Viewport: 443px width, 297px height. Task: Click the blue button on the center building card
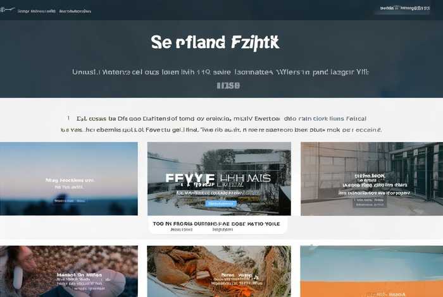coord(221,203)
